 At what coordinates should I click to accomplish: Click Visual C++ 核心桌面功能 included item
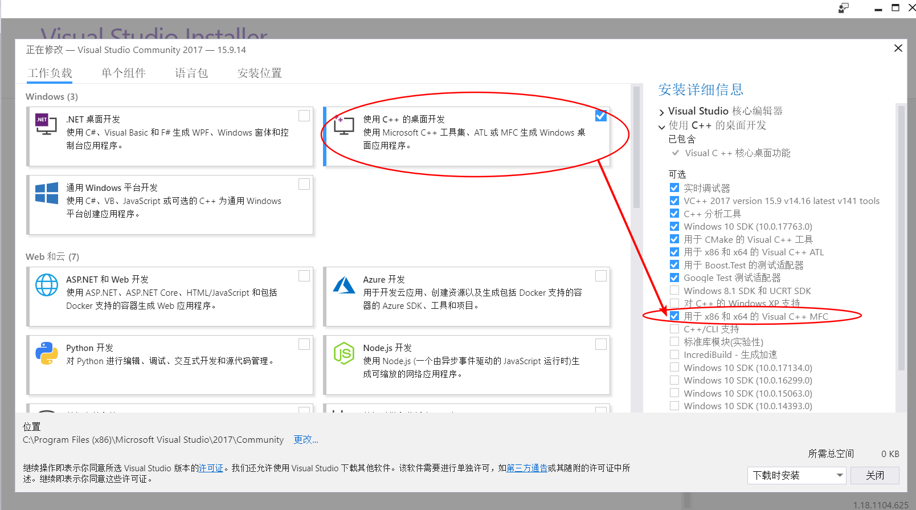point(738,153)
